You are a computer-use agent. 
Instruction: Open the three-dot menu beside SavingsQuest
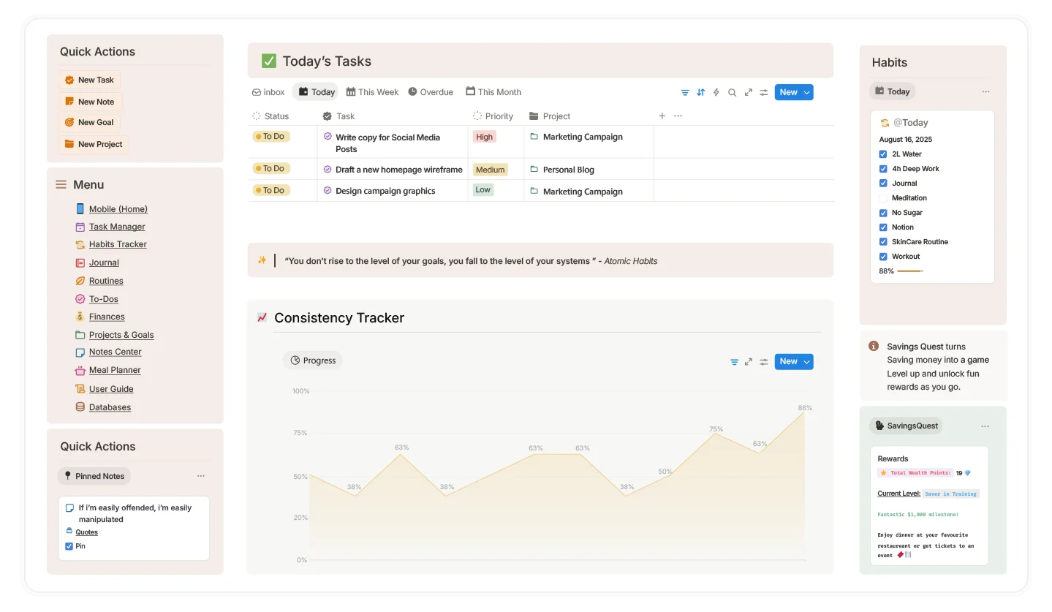(985, 426)
